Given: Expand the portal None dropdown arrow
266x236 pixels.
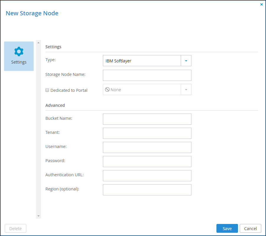Looking at the screenshot, I should [186, 89].
